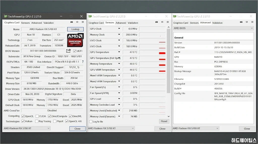The width and height of the screenshot is (258, 144).
Task: Click the screenshot camera icon in Advanced window
Action: click(241, 22)
